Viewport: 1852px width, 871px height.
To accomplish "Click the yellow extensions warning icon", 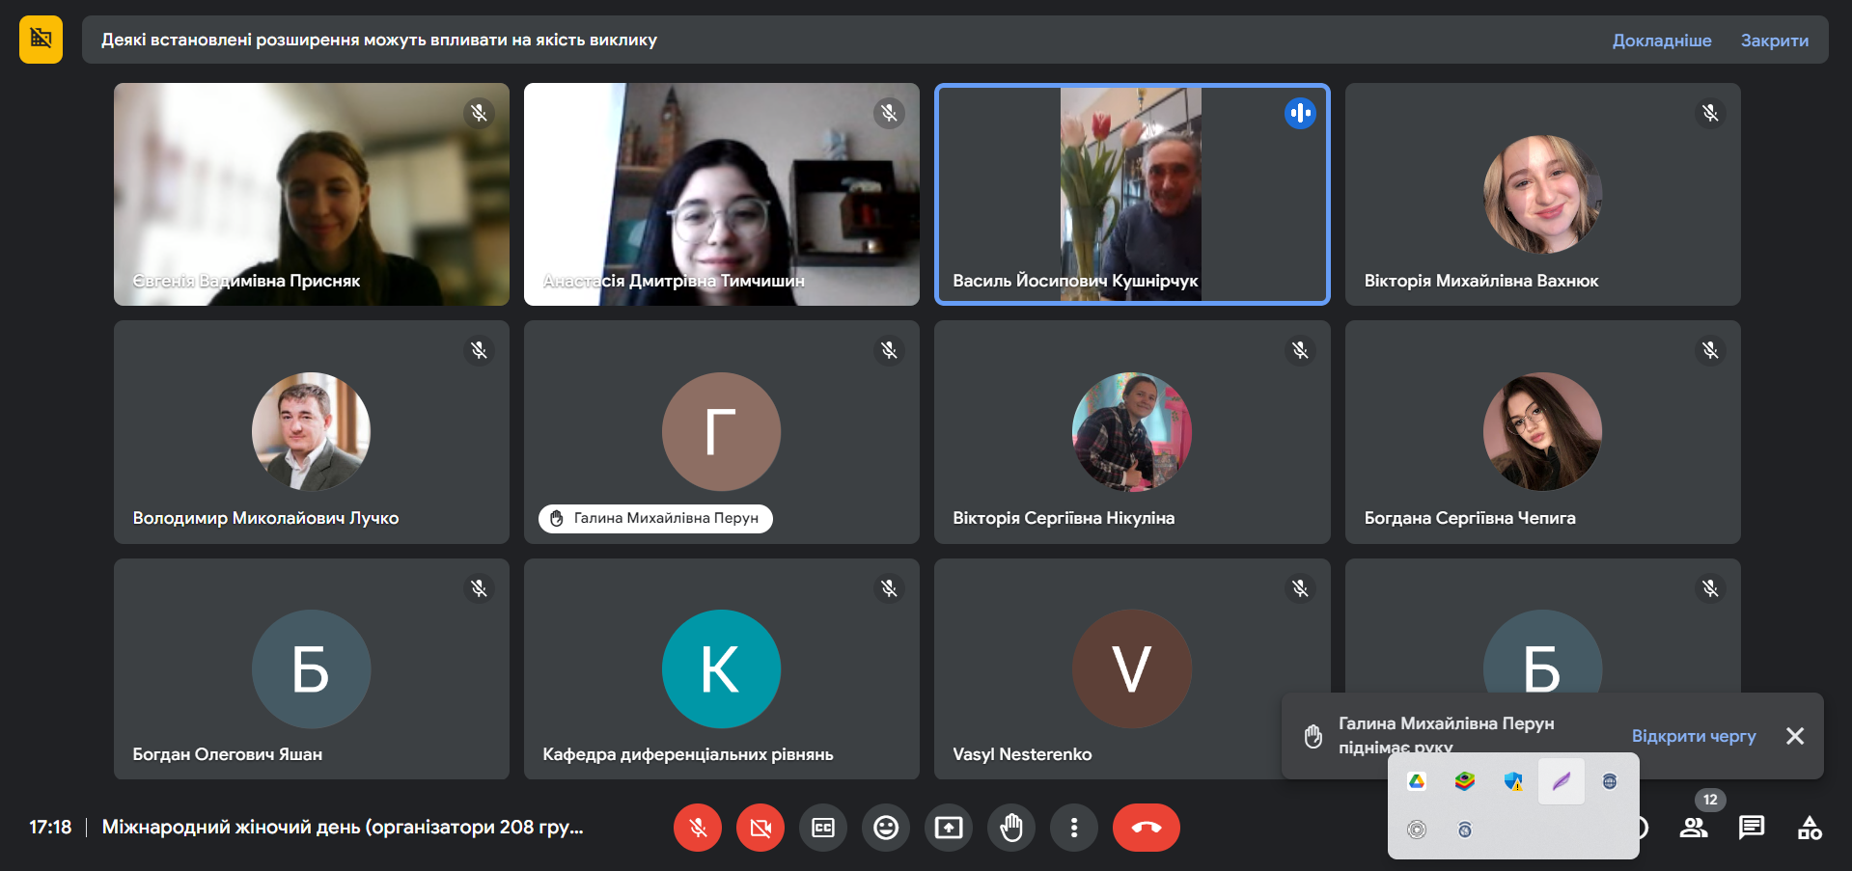I will [41, 40].
